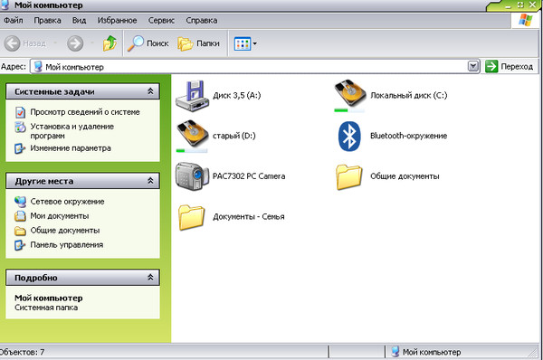The width and height of the screenshot is (543, 360).
Task: Click the Общие документы icon in sidebar
Action: (x=20, y=231)
